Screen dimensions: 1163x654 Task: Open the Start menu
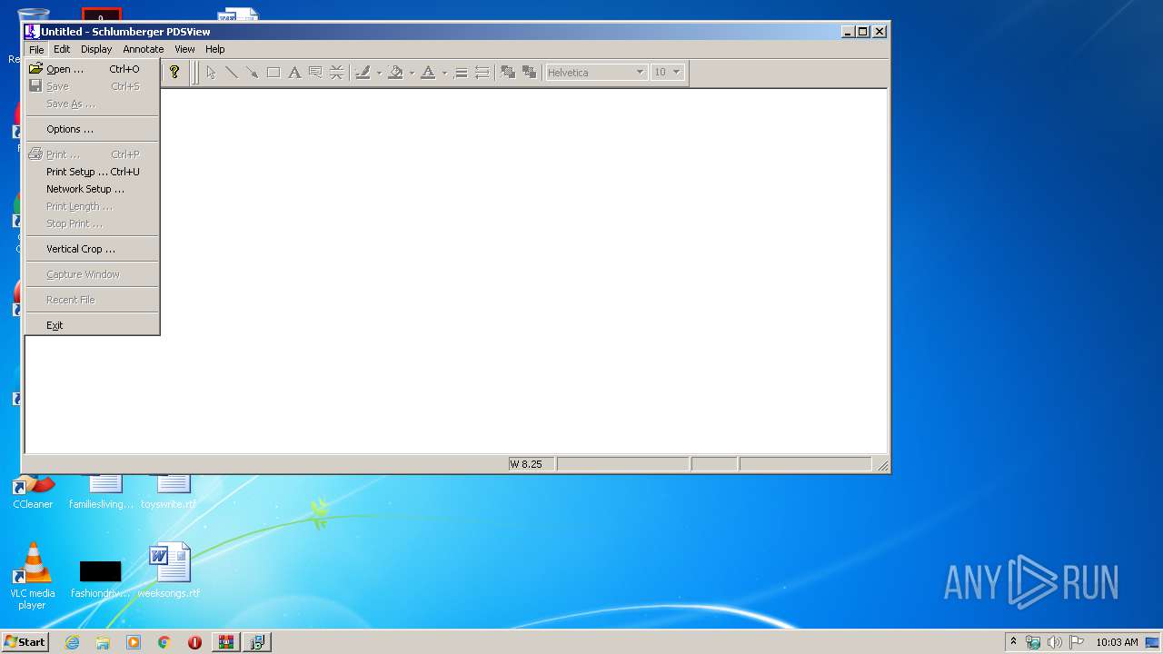pos(25,641)
